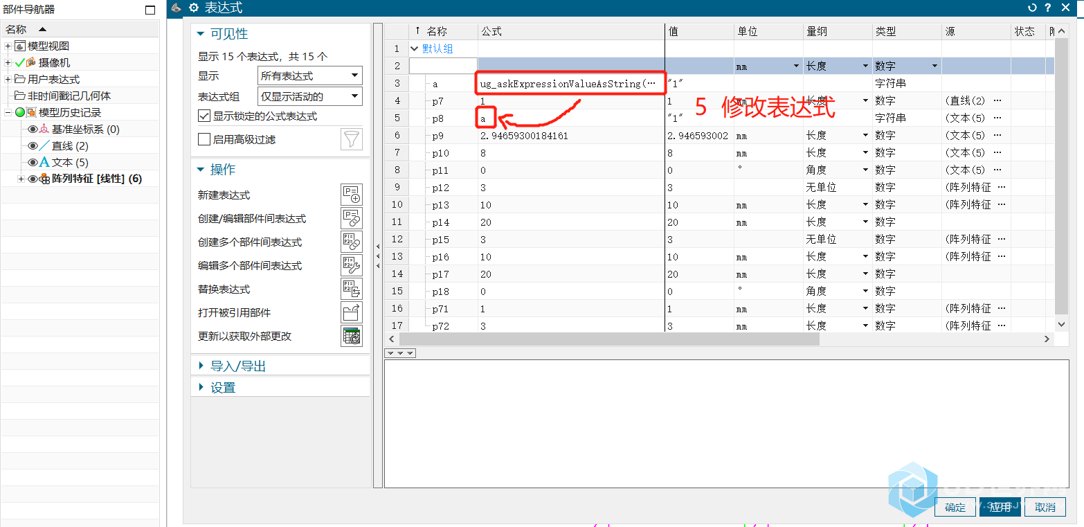
Task: Click the p13 expression name
Action: (440, 205)
